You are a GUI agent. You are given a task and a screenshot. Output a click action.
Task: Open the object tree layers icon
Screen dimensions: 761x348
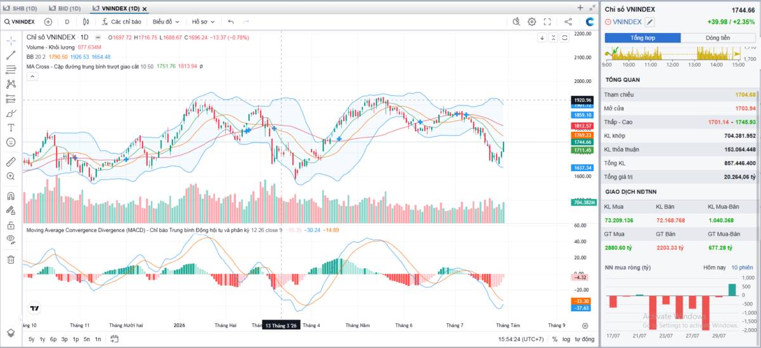click(x=11, y=333)
